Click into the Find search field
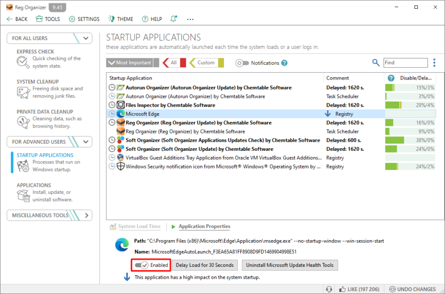This screenshot has width=445, height=294. click(405, 63)
